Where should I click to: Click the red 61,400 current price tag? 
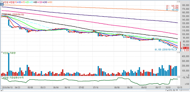point(186,48)
